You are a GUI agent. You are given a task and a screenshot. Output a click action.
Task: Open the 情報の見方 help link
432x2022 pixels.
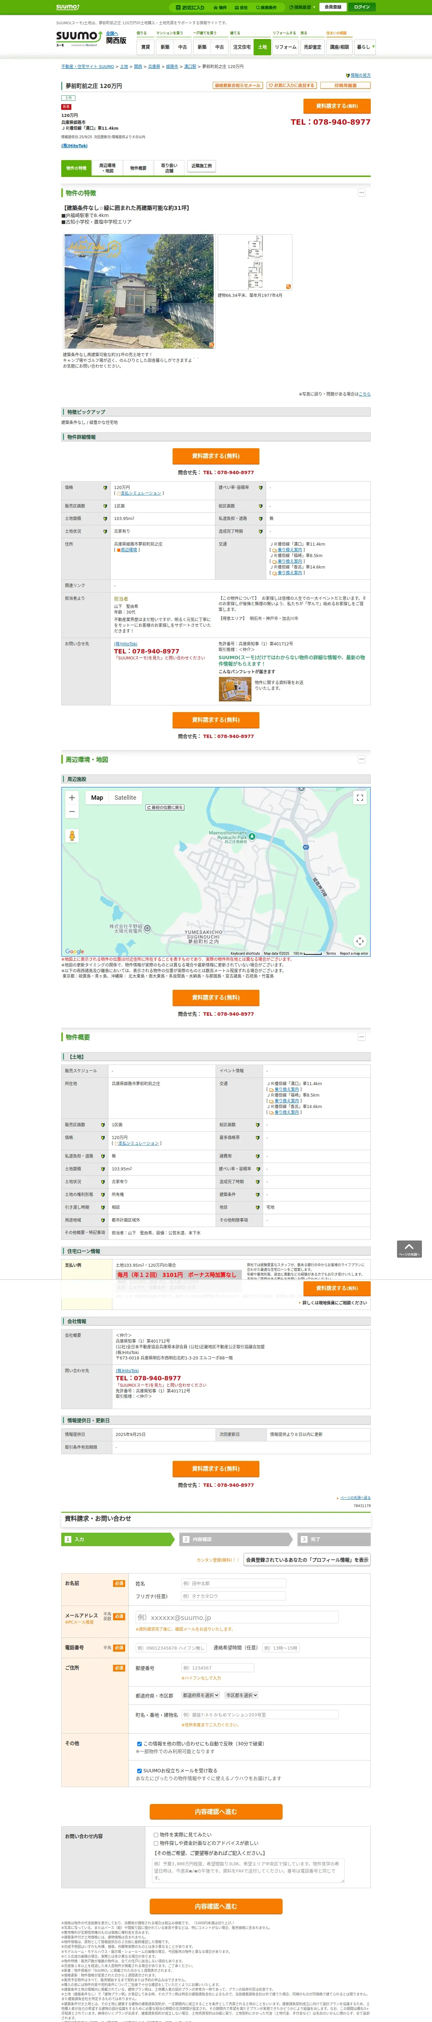(x=358, y=75)
